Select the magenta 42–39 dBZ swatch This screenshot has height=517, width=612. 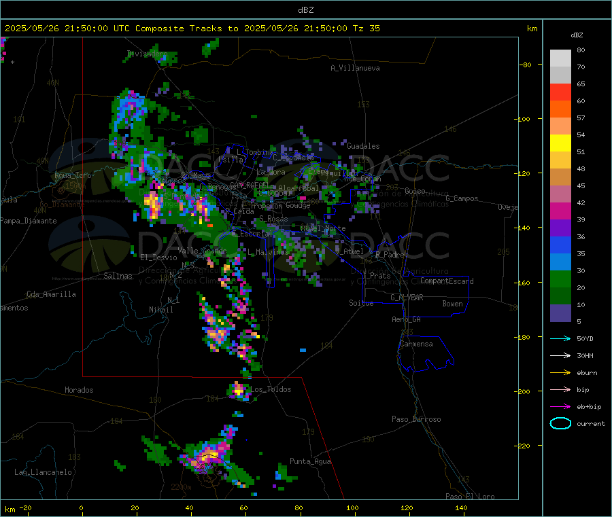click(560, 211)
